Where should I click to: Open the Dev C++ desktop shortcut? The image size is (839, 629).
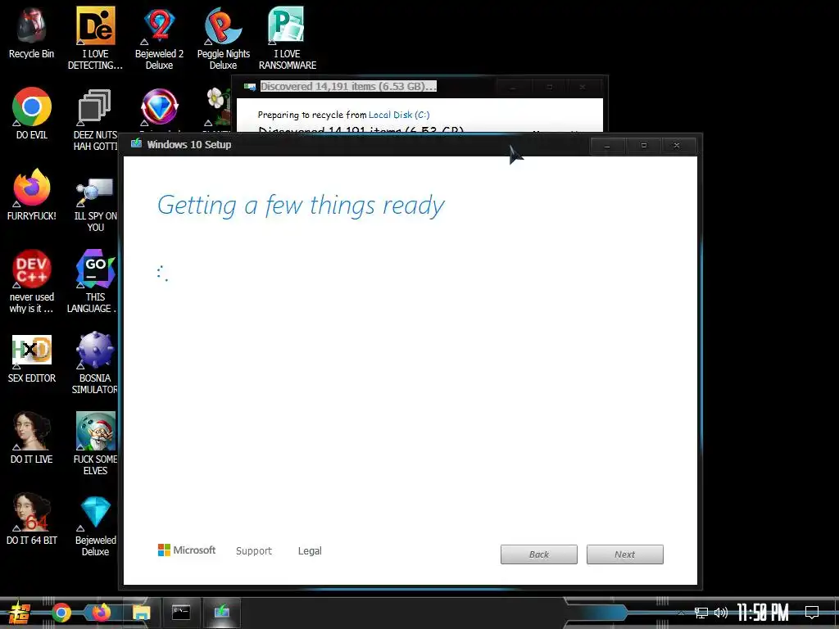(32, 281)
